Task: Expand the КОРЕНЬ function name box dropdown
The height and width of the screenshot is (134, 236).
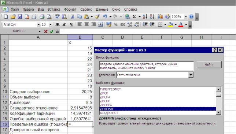Action: click(x=40, y=31)
